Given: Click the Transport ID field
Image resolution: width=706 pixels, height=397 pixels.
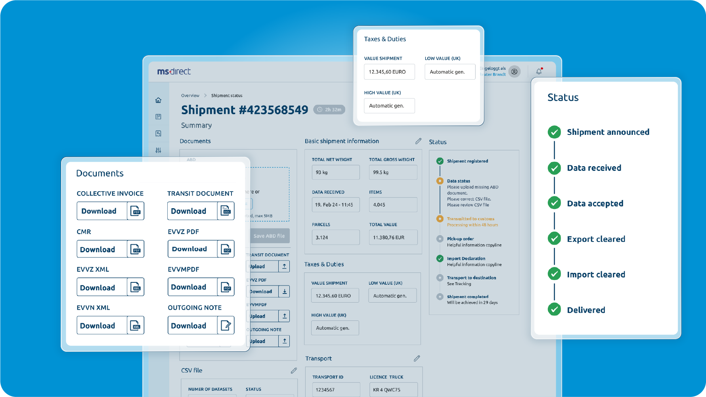Looking at the screenshot, I should coord(336,389).
